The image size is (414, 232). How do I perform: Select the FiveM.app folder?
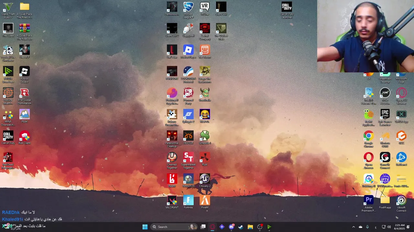tap(385, 202)
